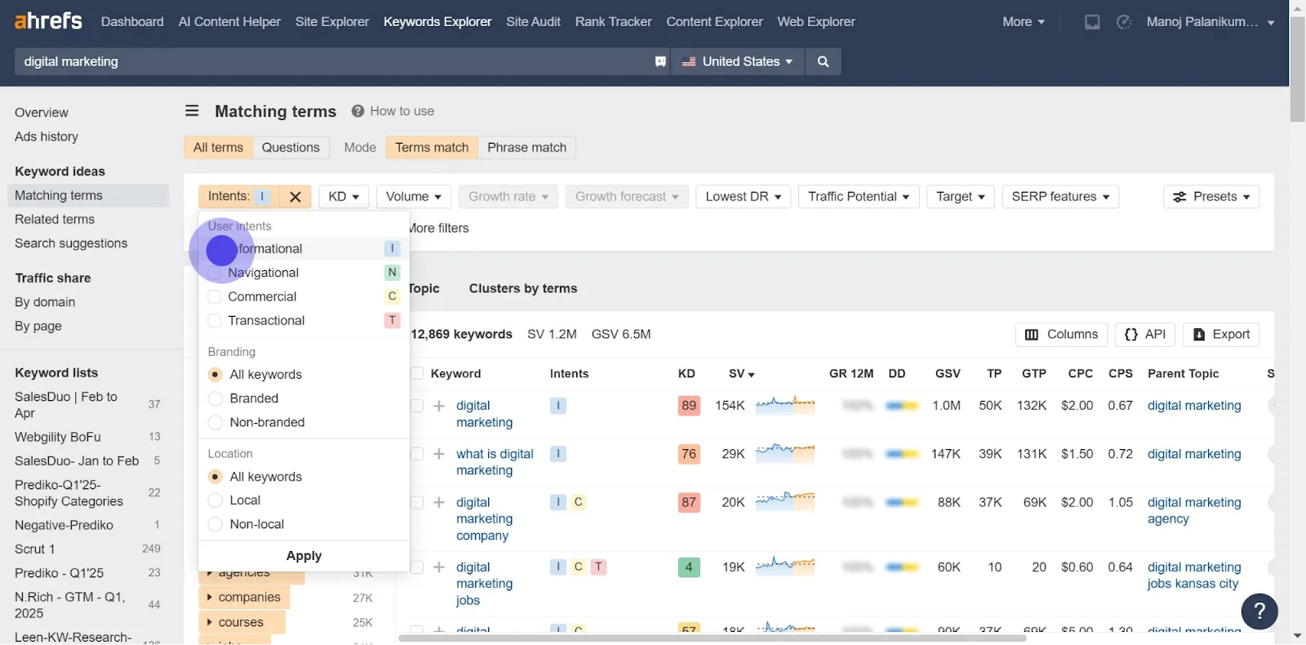The image size is (1306, 645).
Task: Switch to the Questions tab
Action: 291,148
